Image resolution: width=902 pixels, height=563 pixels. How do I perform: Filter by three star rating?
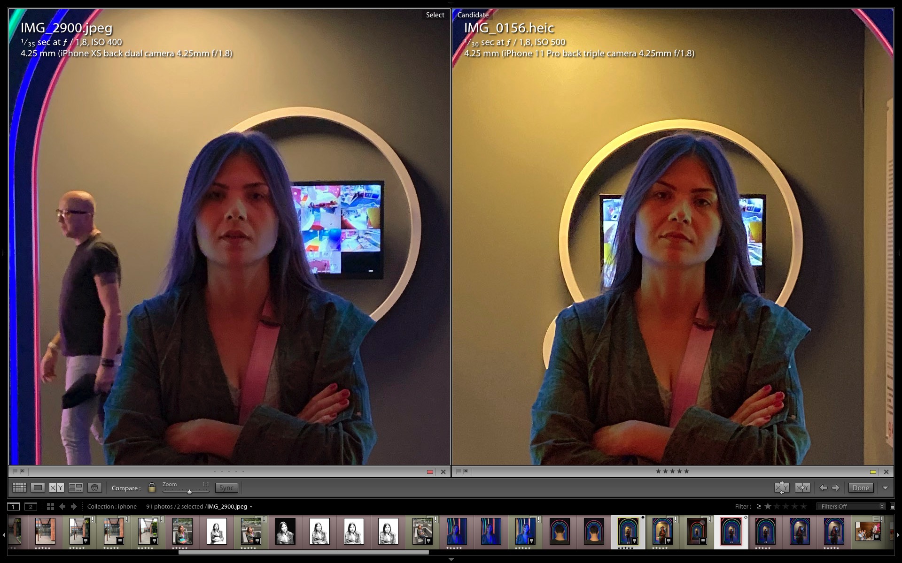pyautogui.click(x=785, y=507)
